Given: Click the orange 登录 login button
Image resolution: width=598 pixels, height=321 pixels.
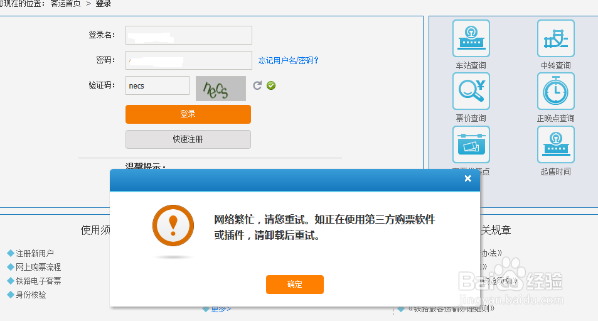Looking at the screenshot, I should tap(188, 114).
